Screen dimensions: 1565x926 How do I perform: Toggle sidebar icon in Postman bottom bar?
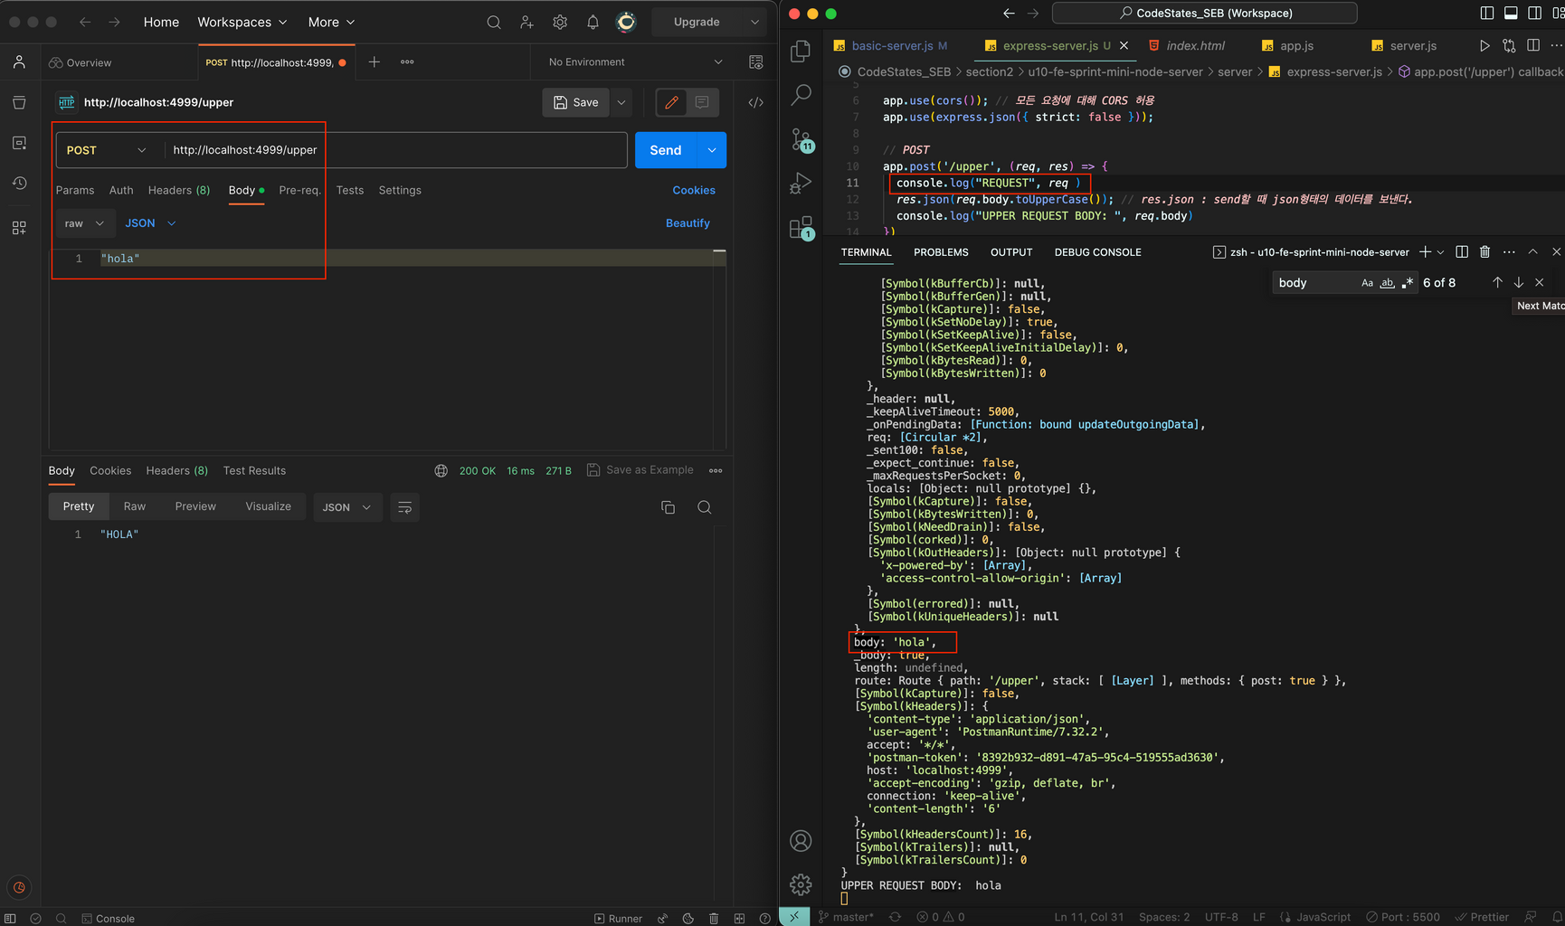(x=10, y=918)
